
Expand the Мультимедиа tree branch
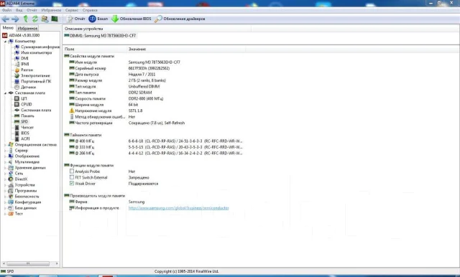(x=5, y=162)
